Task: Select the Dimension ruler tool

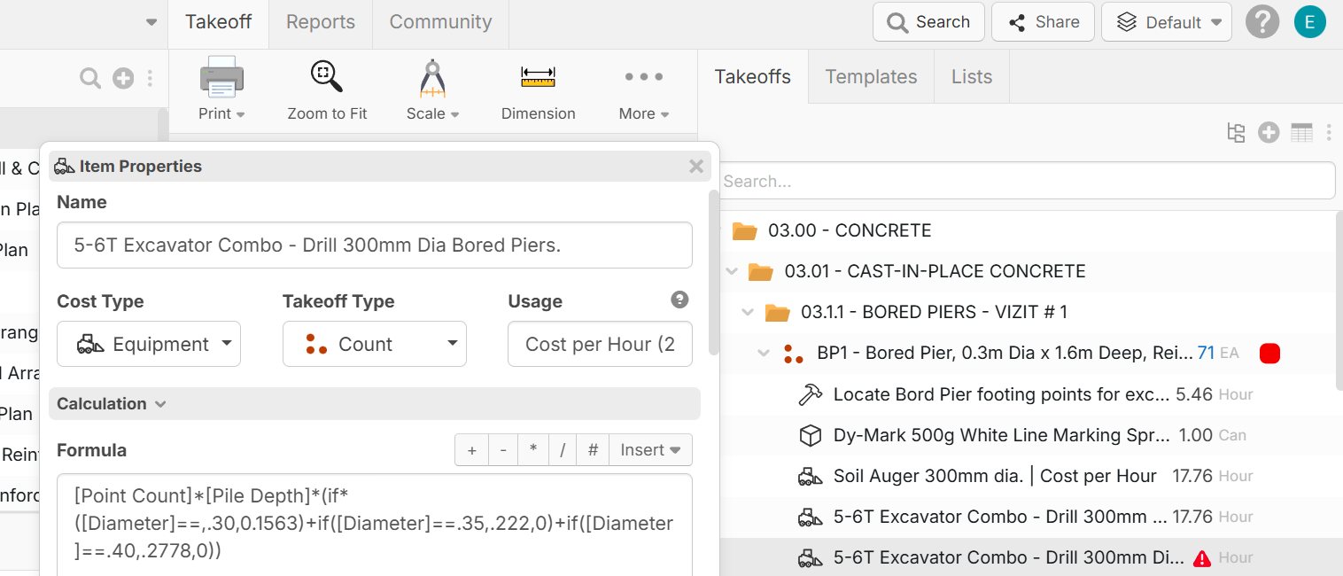Action: point(538,90)
